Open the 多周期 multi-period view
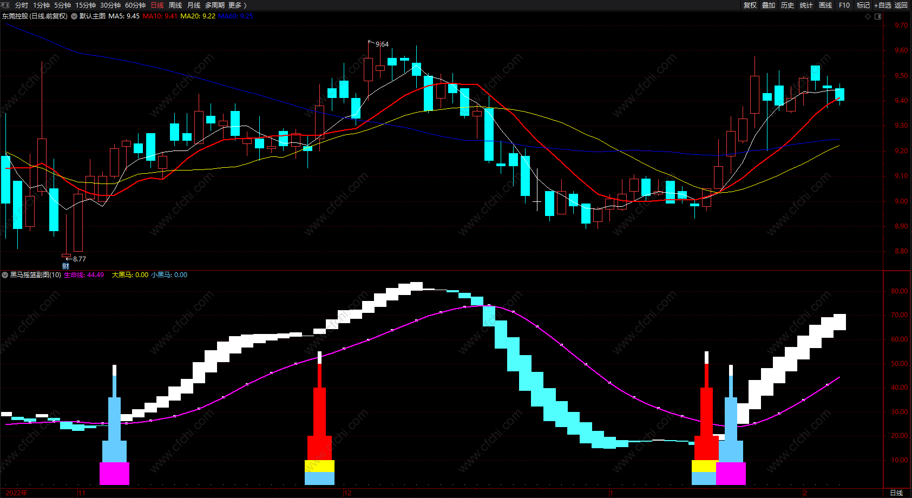The image size is (912, 498). [215, 5]
